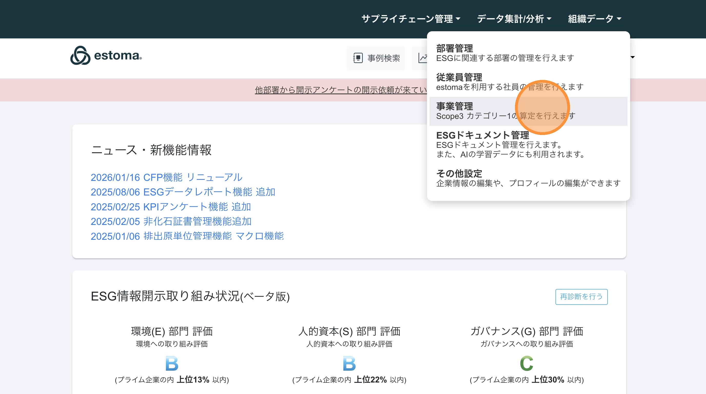Open その他設定 menu item

point(528,179)
